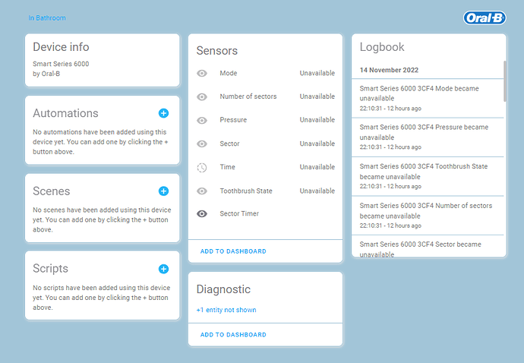Show the +1 entity not shown link

click(x=226, y=310)
